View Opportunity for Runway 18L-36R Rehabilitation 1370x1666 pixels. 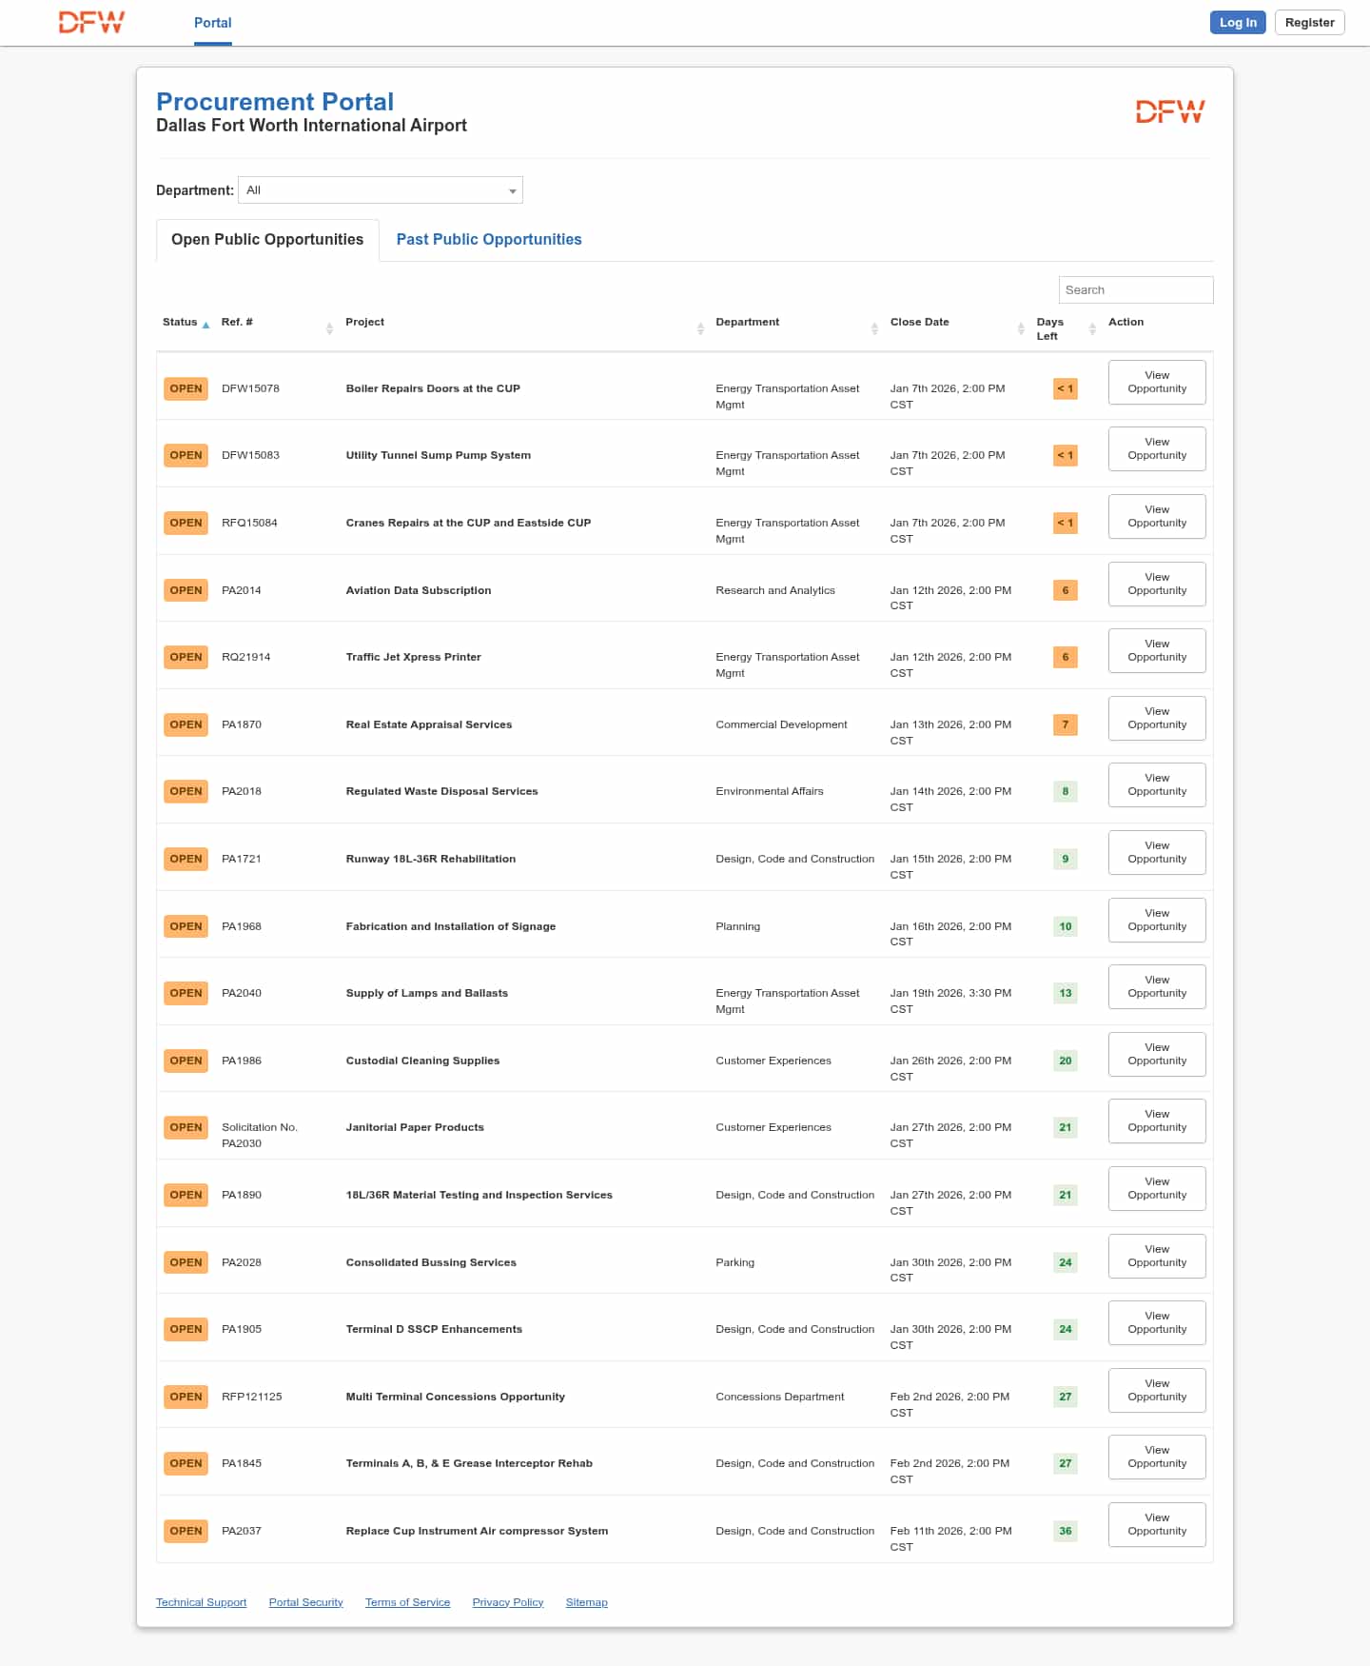coord(1157,853)
